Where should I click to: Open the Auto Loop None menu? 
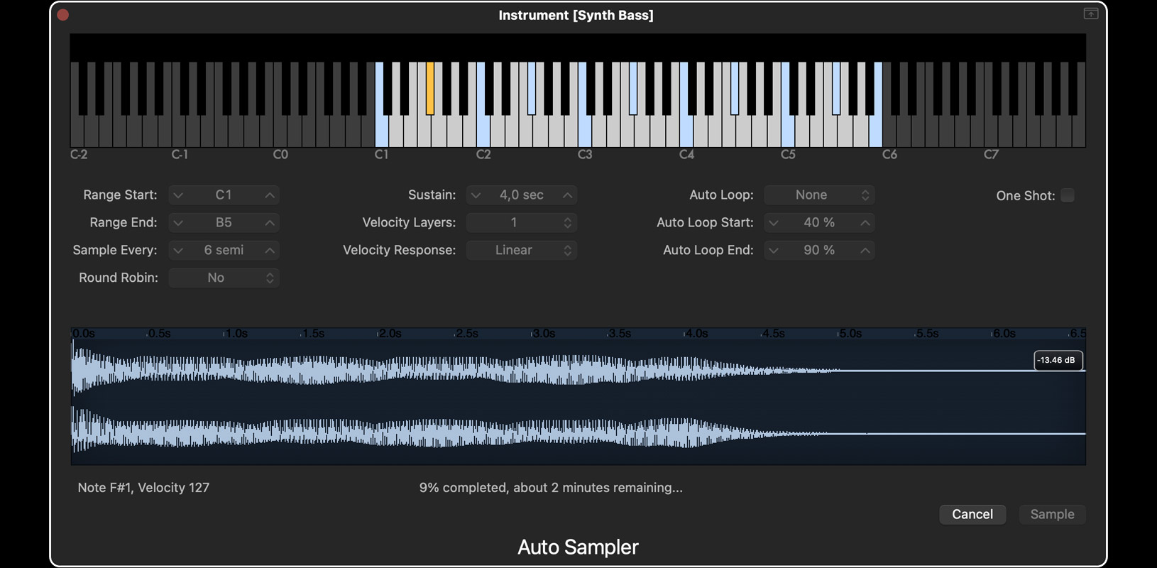[819, 195]
